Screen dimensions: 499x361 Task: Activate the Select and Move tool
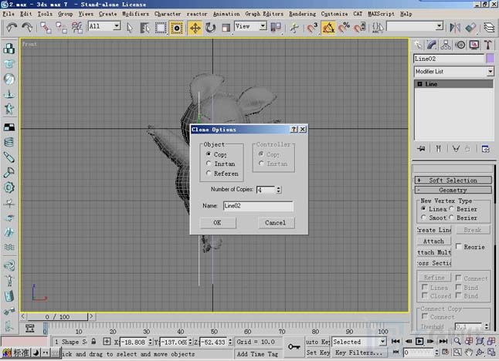(195, 28)
